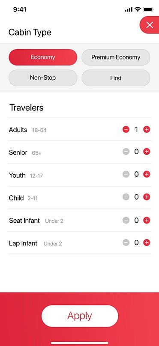Tap the minus icon for Youth

[126, 174]
